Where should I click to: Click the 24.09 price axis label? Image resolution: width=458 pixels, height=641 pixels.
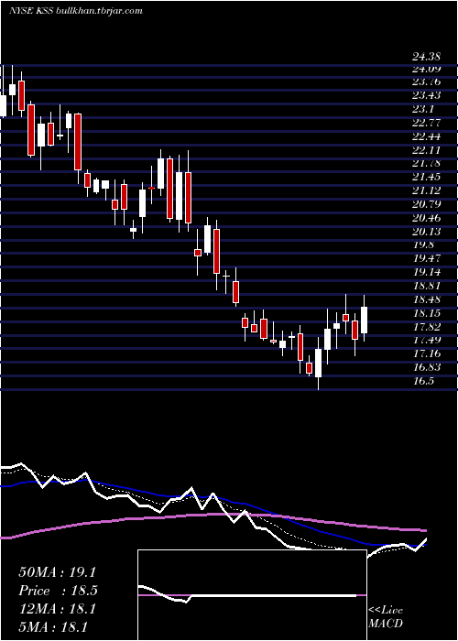pos(426,69)
